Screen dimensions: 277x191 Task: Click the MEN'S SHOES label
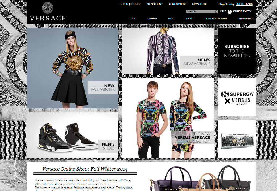point(108,146)
